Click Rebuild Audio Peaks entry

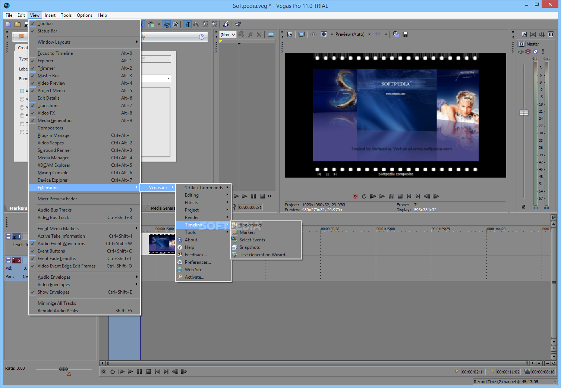[85, 311]
